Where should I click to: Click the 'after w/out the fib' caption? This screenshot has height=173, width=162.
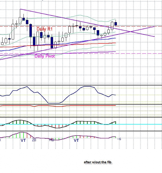click(x=98, y=162)
